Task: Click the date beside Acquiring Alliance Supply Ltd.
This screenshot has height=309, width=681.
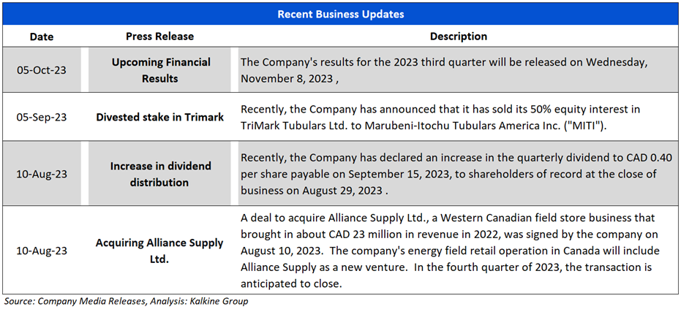Action: pyautogui.click(x=40, y=251)
